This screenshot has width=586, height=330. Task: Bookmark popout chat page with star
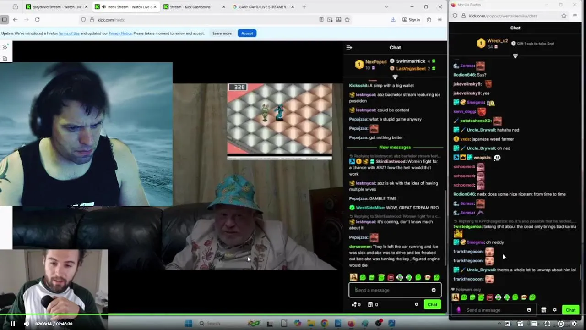pos(564,16)
